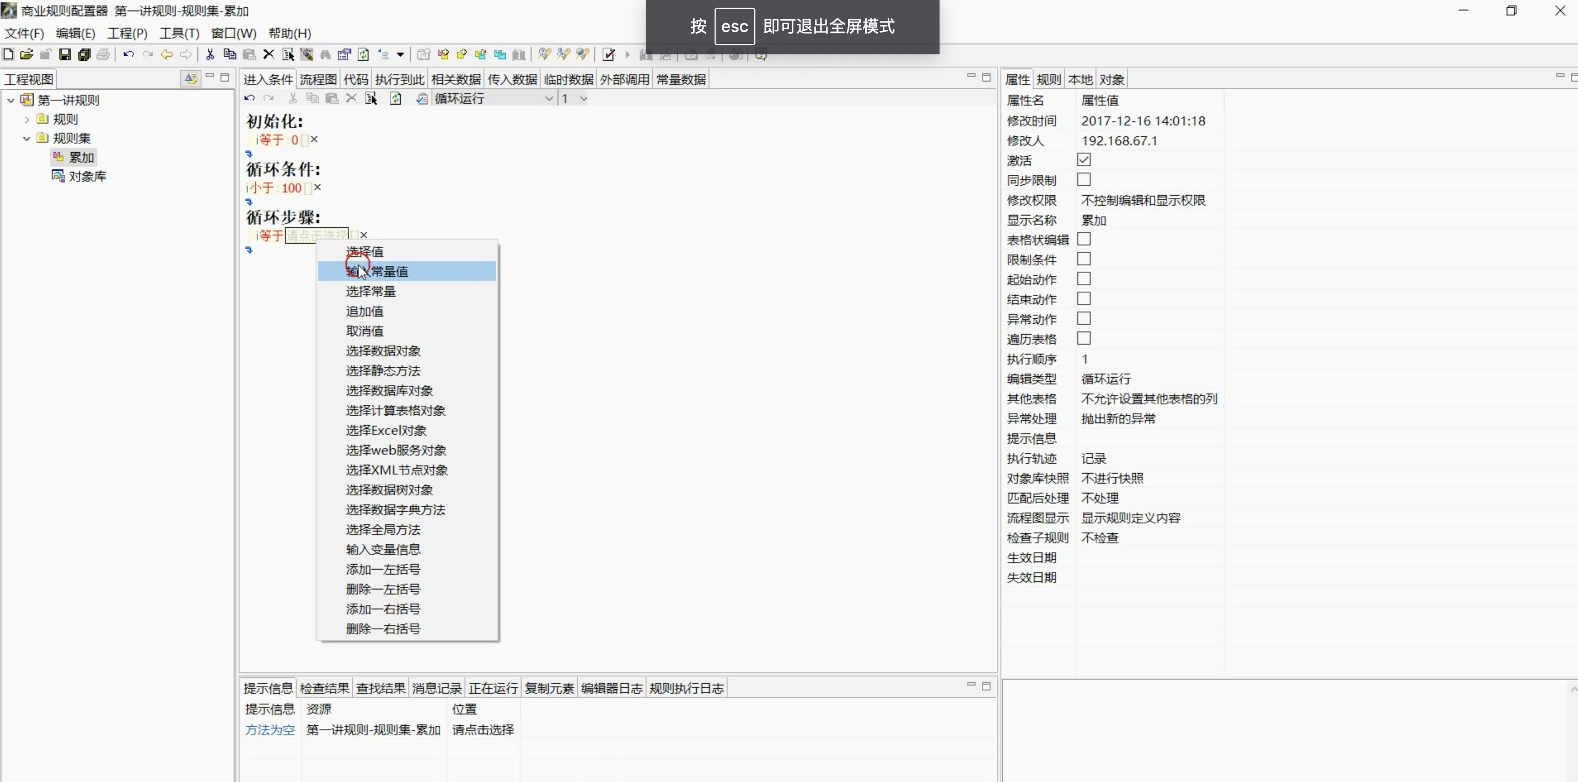Open the 检查结果 bottom tab
Image resolution: width=1578 pixels, height=782 pixels.
[324, 688]
